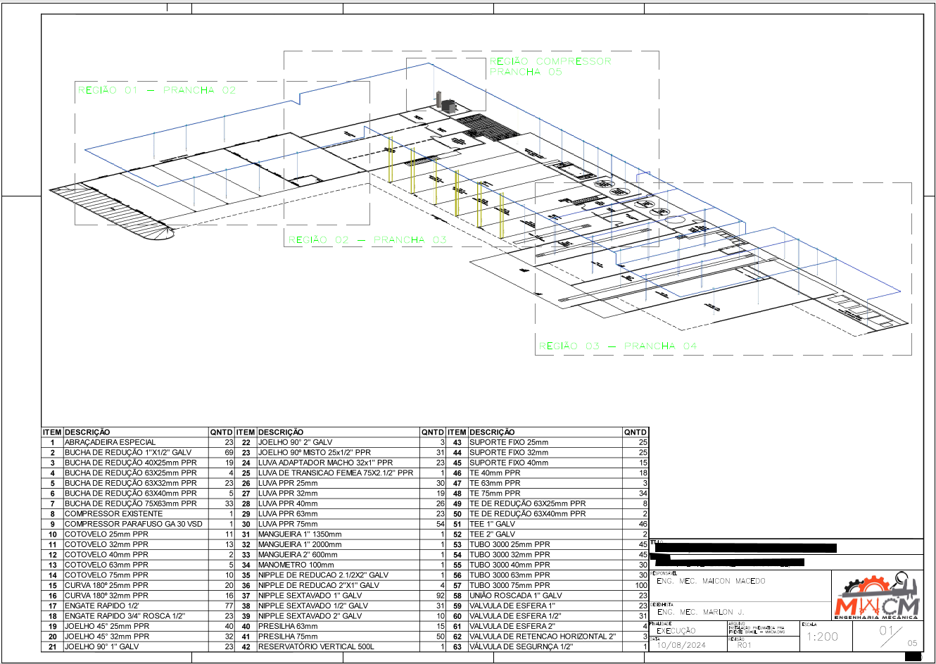936x664 pixels.
Task: Click the MWCM Engenharia Mecânica logo
Action: coord(877,598)
